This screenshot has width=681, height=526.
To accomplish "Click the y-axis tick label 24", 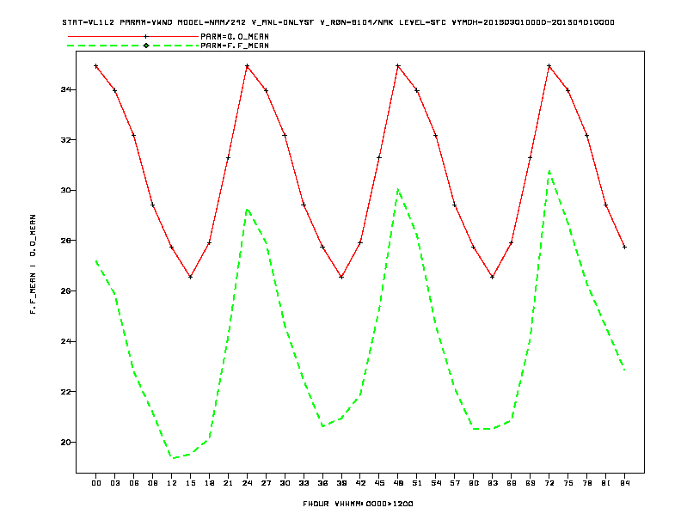I will click(x=65, y=341).
